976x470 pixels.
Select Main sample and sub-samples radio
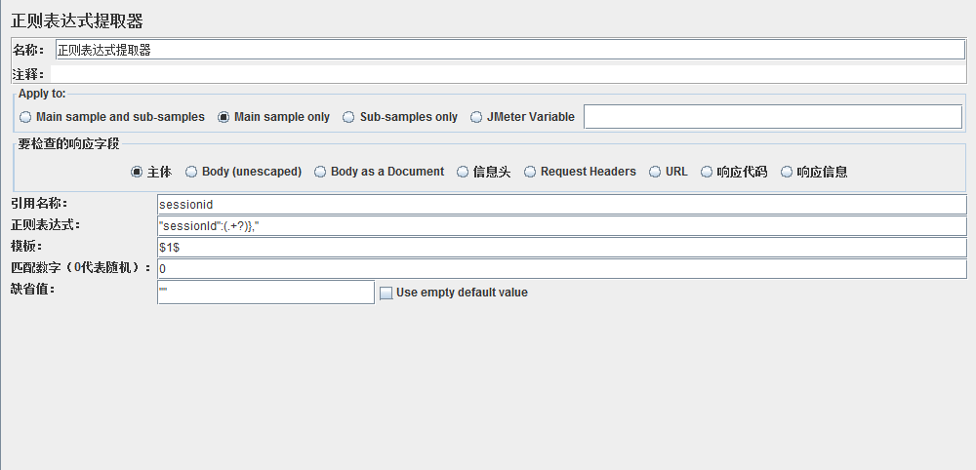point(25,117)
